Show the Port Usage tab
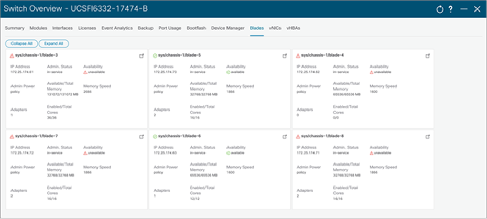The width and height of the screenshot is (487, 219). pyautogui.click(x=170, y=28)
